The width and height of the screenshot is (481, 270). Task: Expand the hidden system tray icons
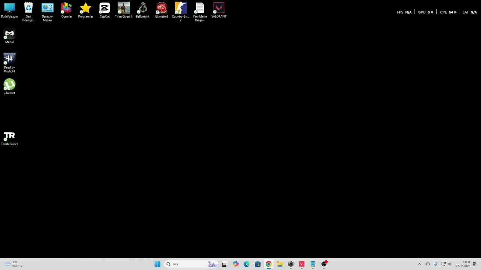[x=419, y=264]
